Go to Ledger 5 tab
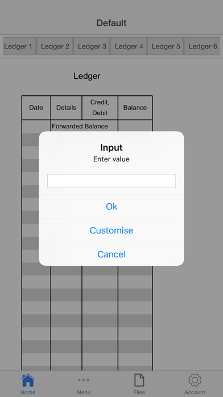The width and height of the screenshot is (223, 397). point(166,46)
